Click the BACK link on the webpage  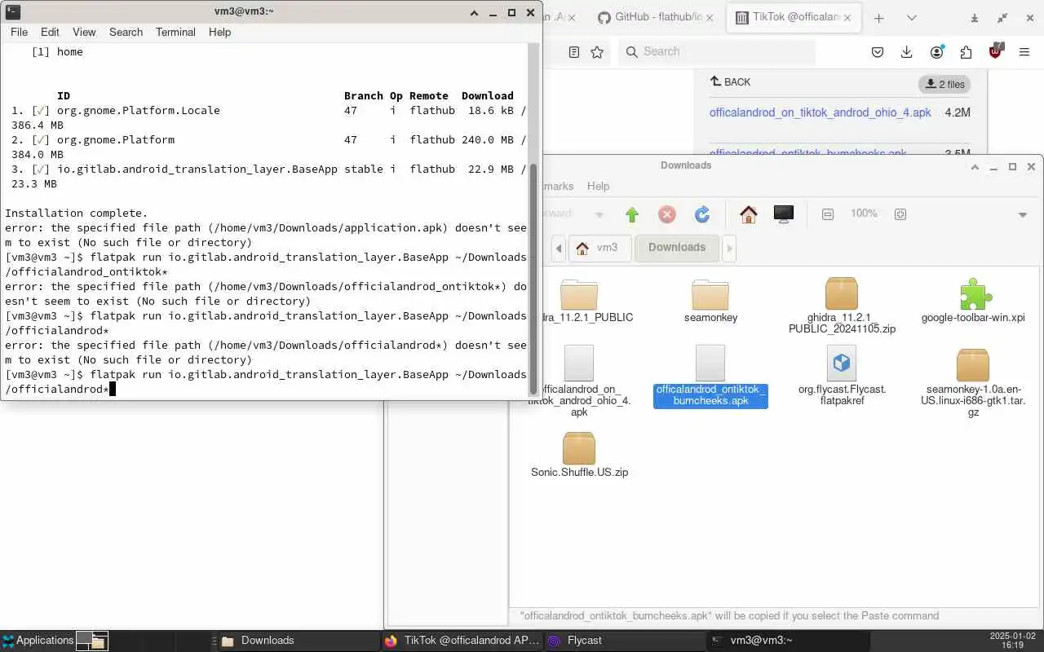[x=730, y=81]
